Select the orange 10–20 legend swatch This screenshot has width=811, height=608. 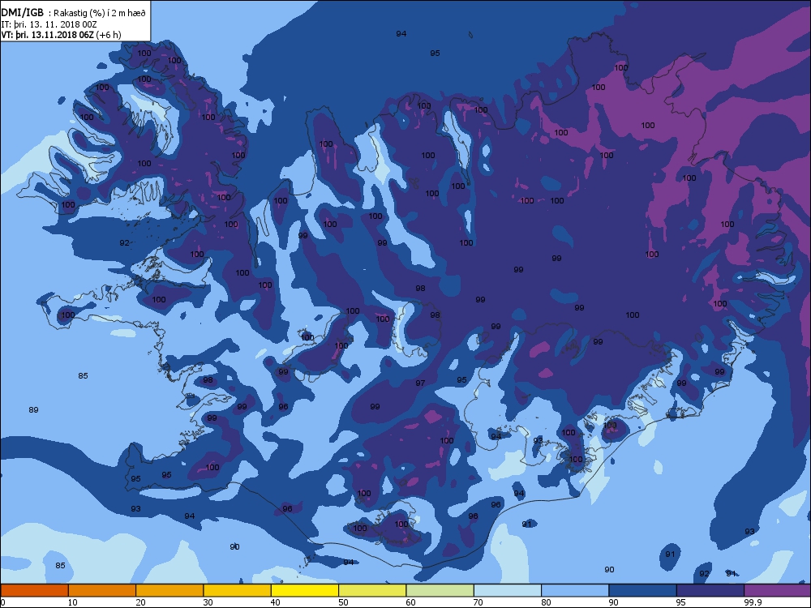(x=102, y=590)
